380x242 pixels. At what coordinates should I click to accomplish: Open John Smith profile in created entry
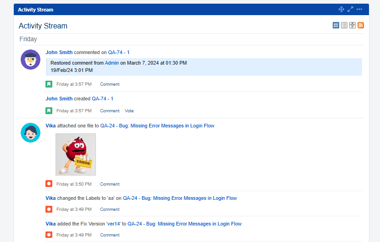pyautogui.click(x=59, y=99)
